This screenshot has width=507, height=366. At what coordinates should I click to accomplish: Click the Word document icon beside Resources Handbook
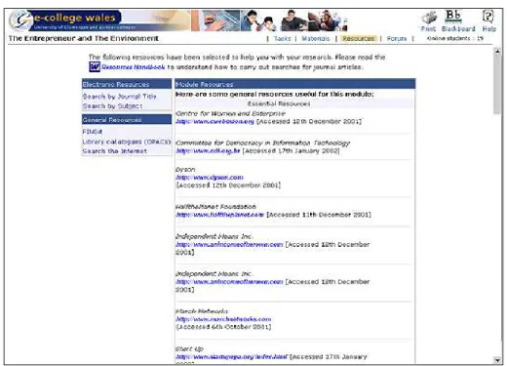(95, 66)
